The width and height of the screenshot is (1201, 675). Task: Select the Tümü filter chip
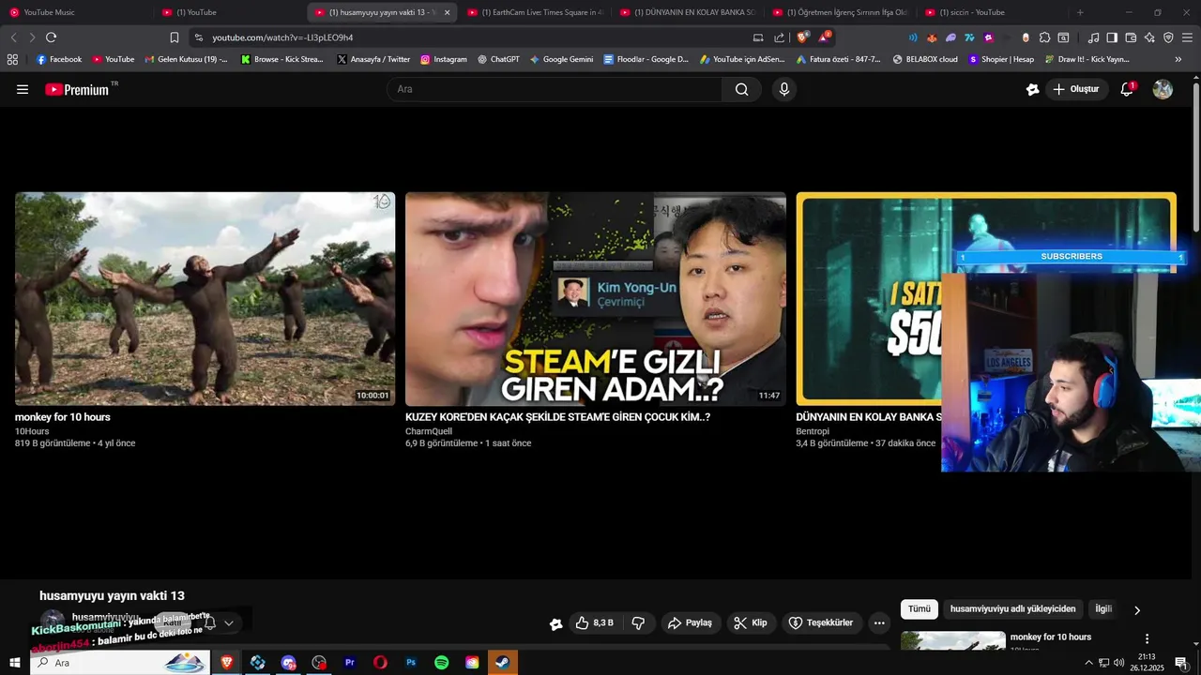click(x=920, y=609)
